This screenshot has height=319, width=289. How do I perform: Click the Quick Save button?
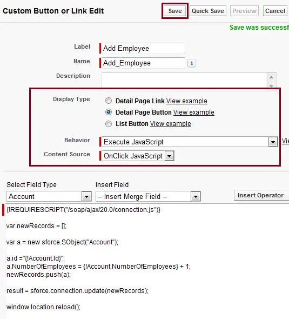point(208,11)
